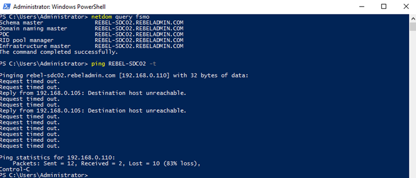Click the RID pool manager line
416x178 pixels.
click(91, 40)
